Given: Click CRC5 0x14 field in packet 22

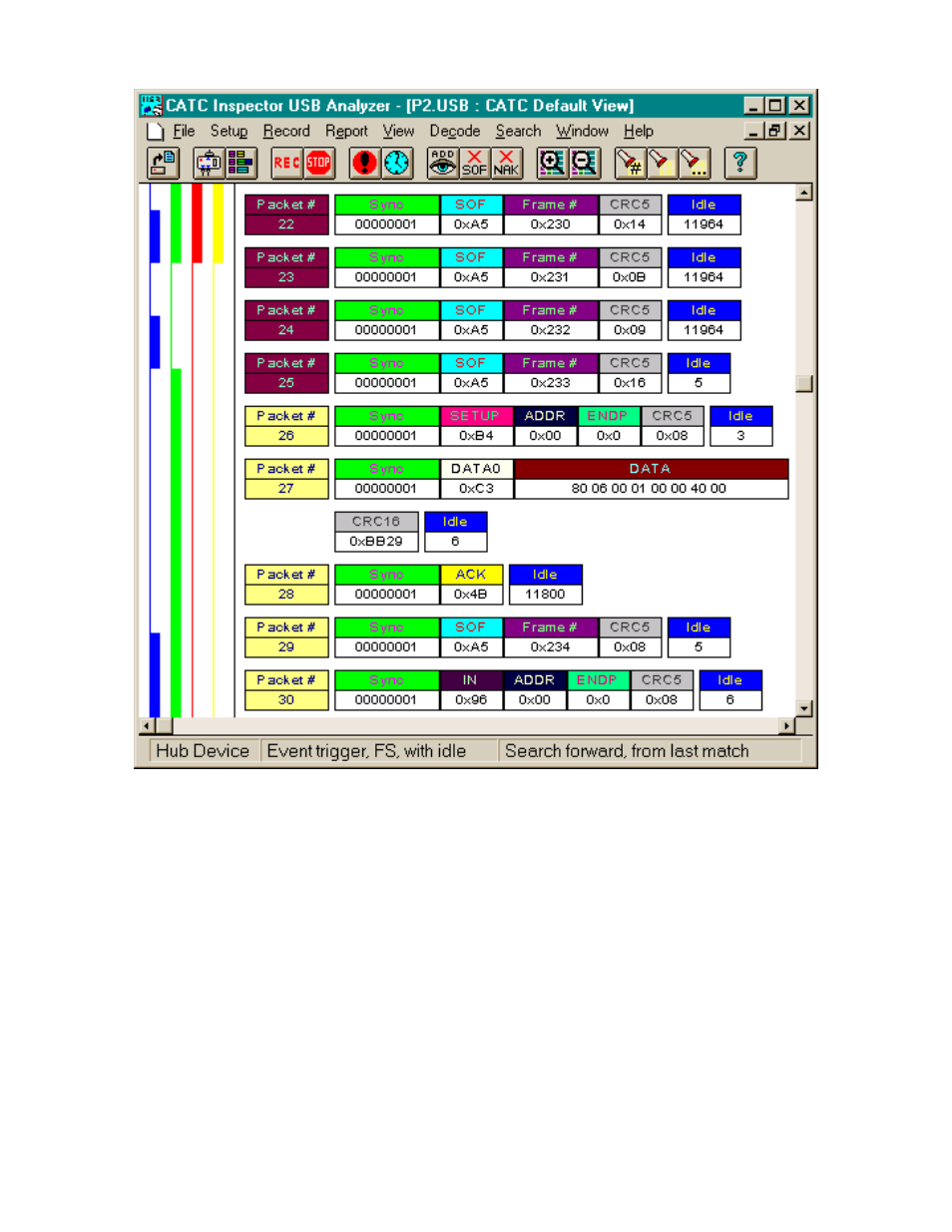Looking at the screenshot, I should (x=630, y=214).
